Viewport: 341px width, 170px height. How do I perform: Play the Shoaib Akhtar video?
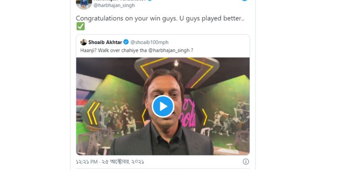click(163, 106)
